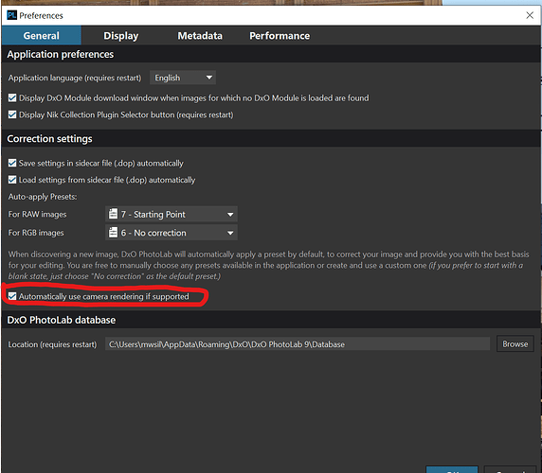Toggle Load settings from sidecar file automatically
This screenshot has width=542, height=473.
tap(12, 180)
